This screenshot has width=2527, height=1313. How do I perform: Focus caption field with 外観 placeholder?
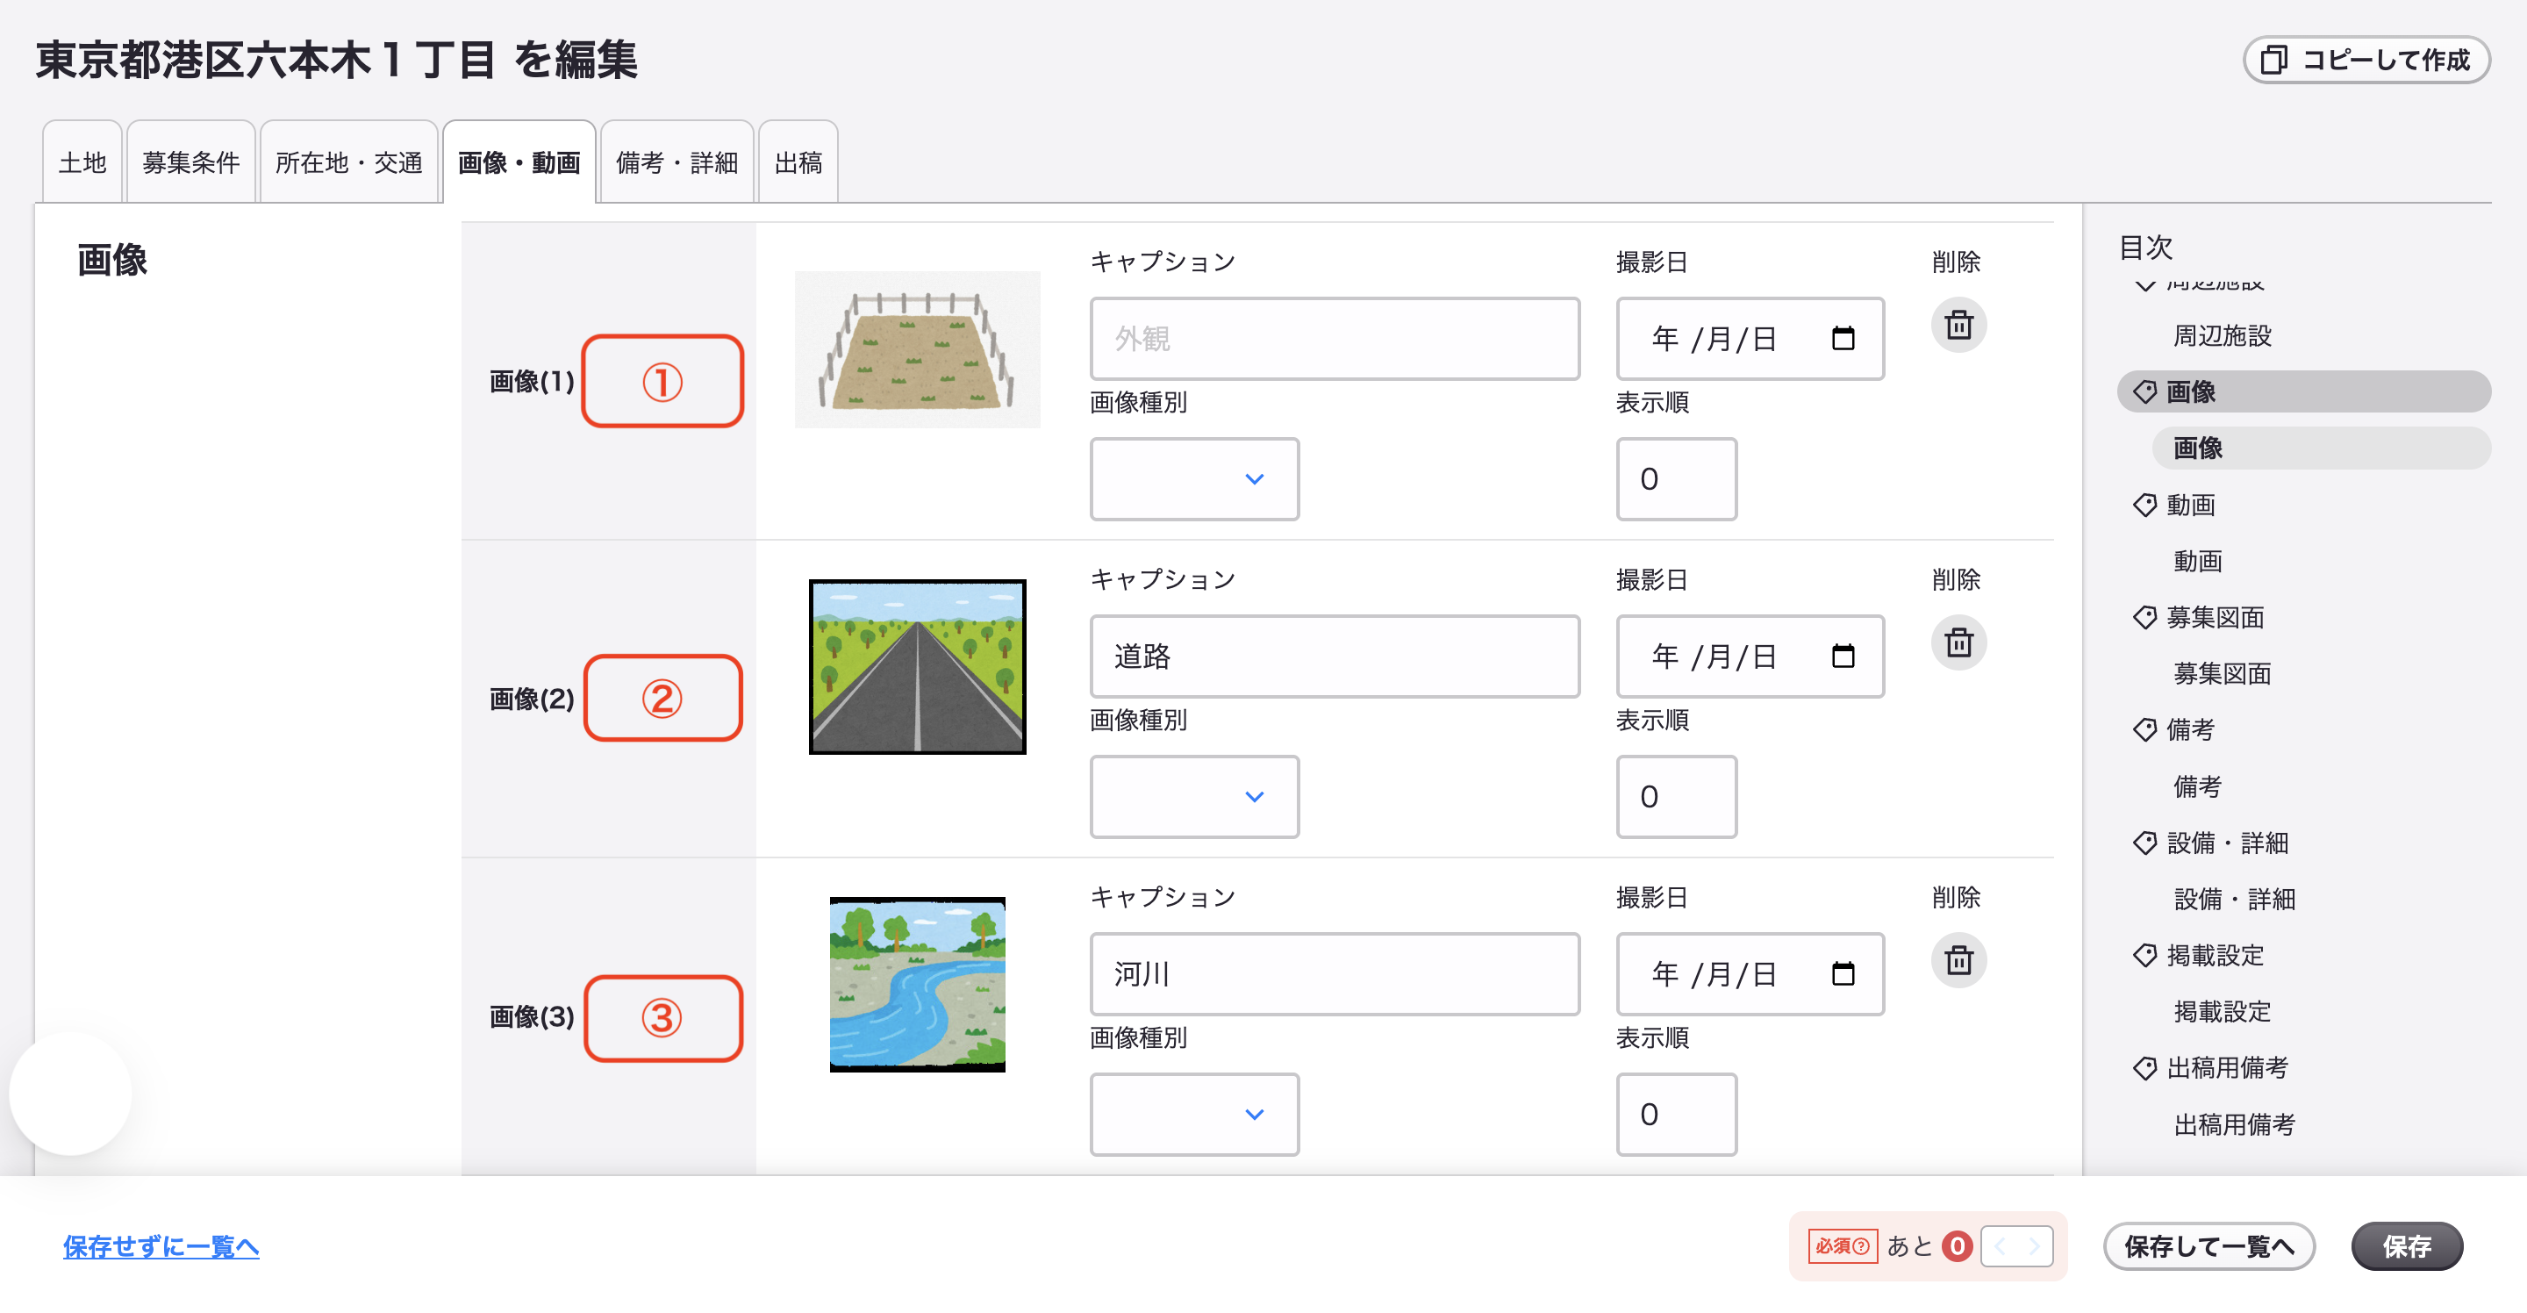pos(1334,339)
